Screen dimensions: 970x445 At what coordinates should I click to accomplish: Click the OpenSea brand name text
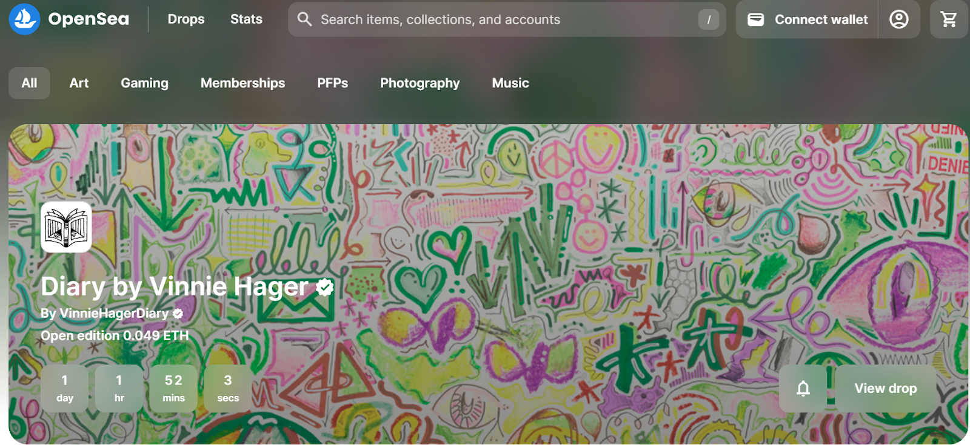coord(89,19)
